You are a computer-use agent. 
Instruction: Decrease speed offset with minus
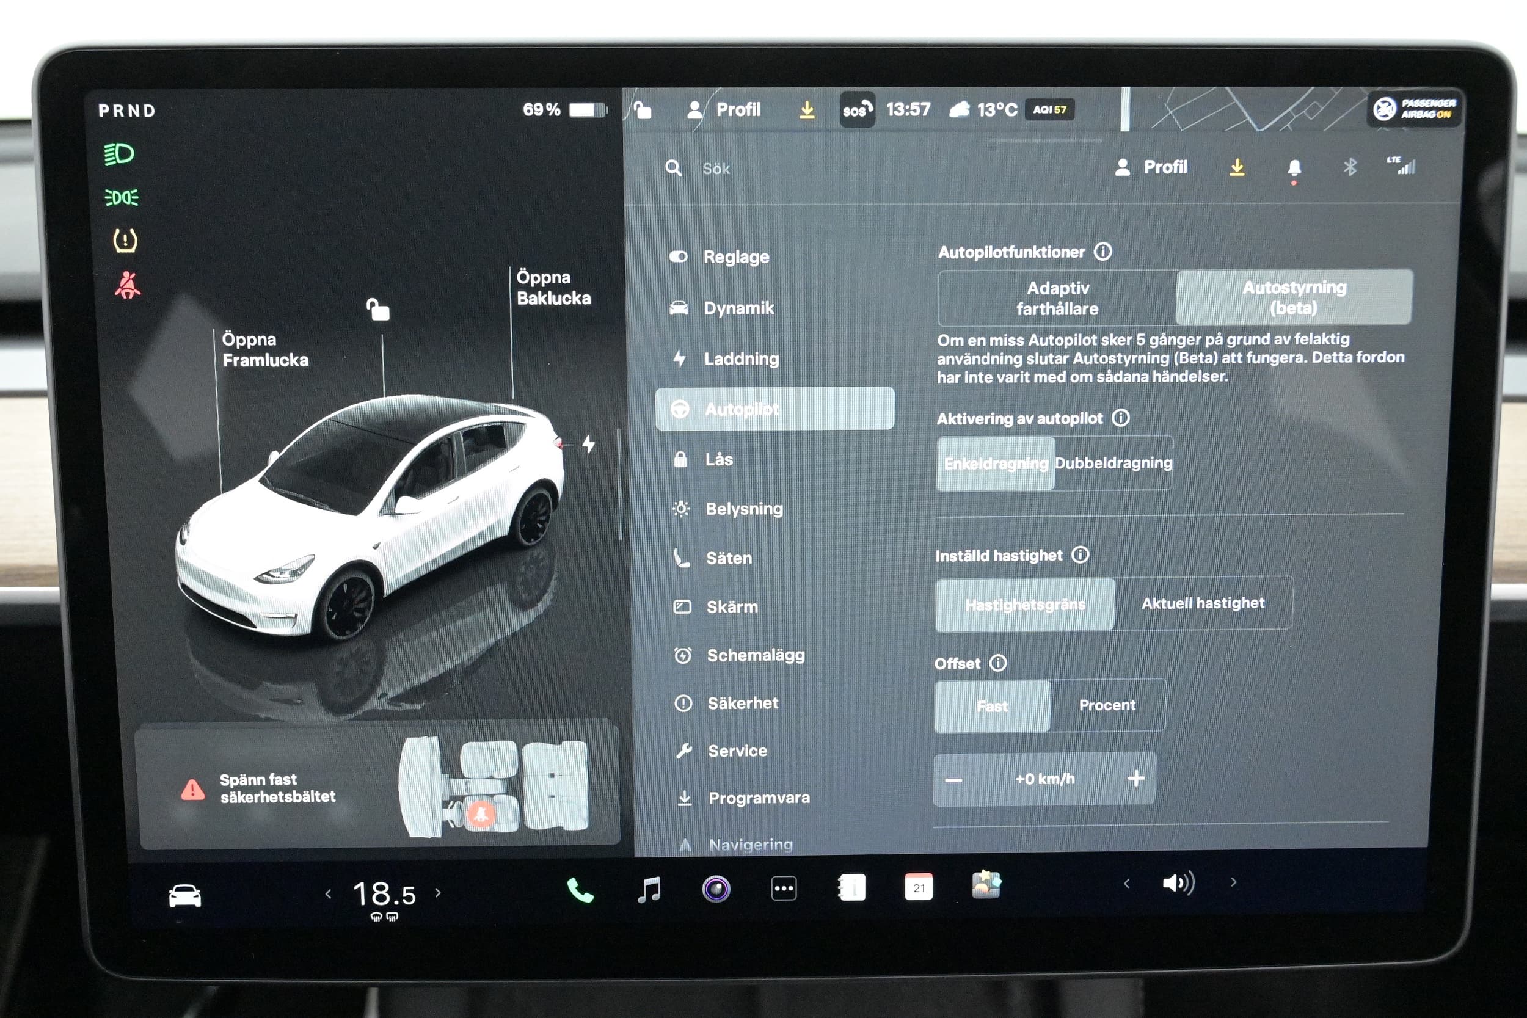[953, 780]
